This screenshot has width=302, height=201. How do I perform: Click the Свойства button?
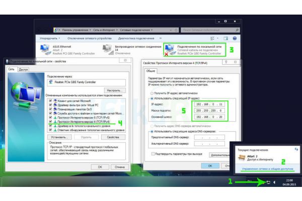coord(113,137)
